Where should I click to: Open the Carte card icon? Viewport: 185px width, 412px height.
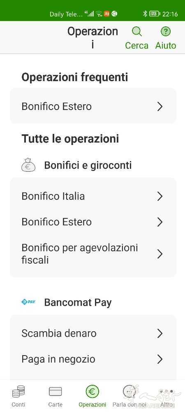coord(55,391)
